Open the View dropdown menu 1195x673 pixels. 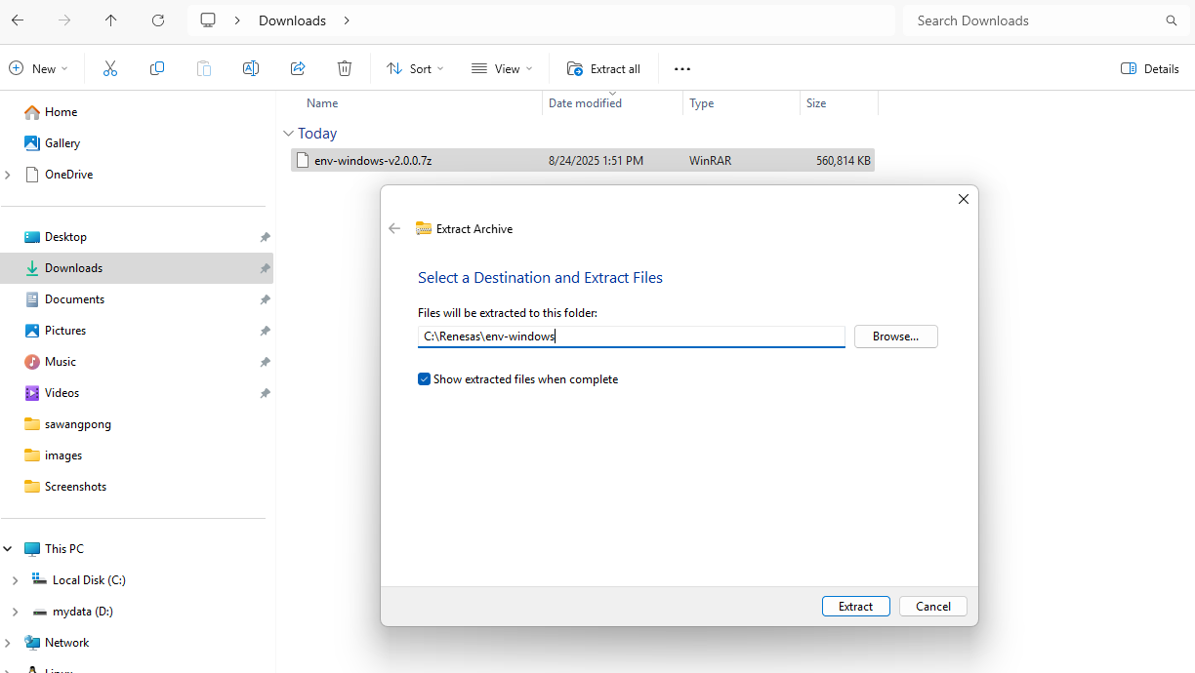[502, 68]
